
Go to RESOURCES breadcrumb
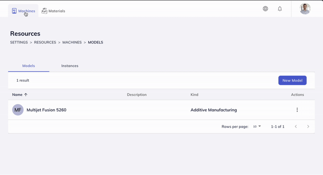click(45, 42)
